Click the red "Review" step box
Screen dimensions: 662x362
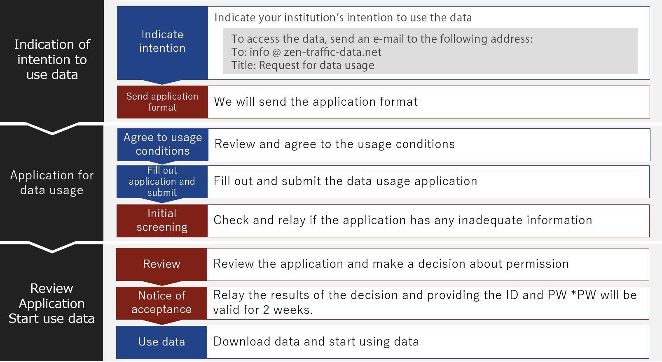161,264
